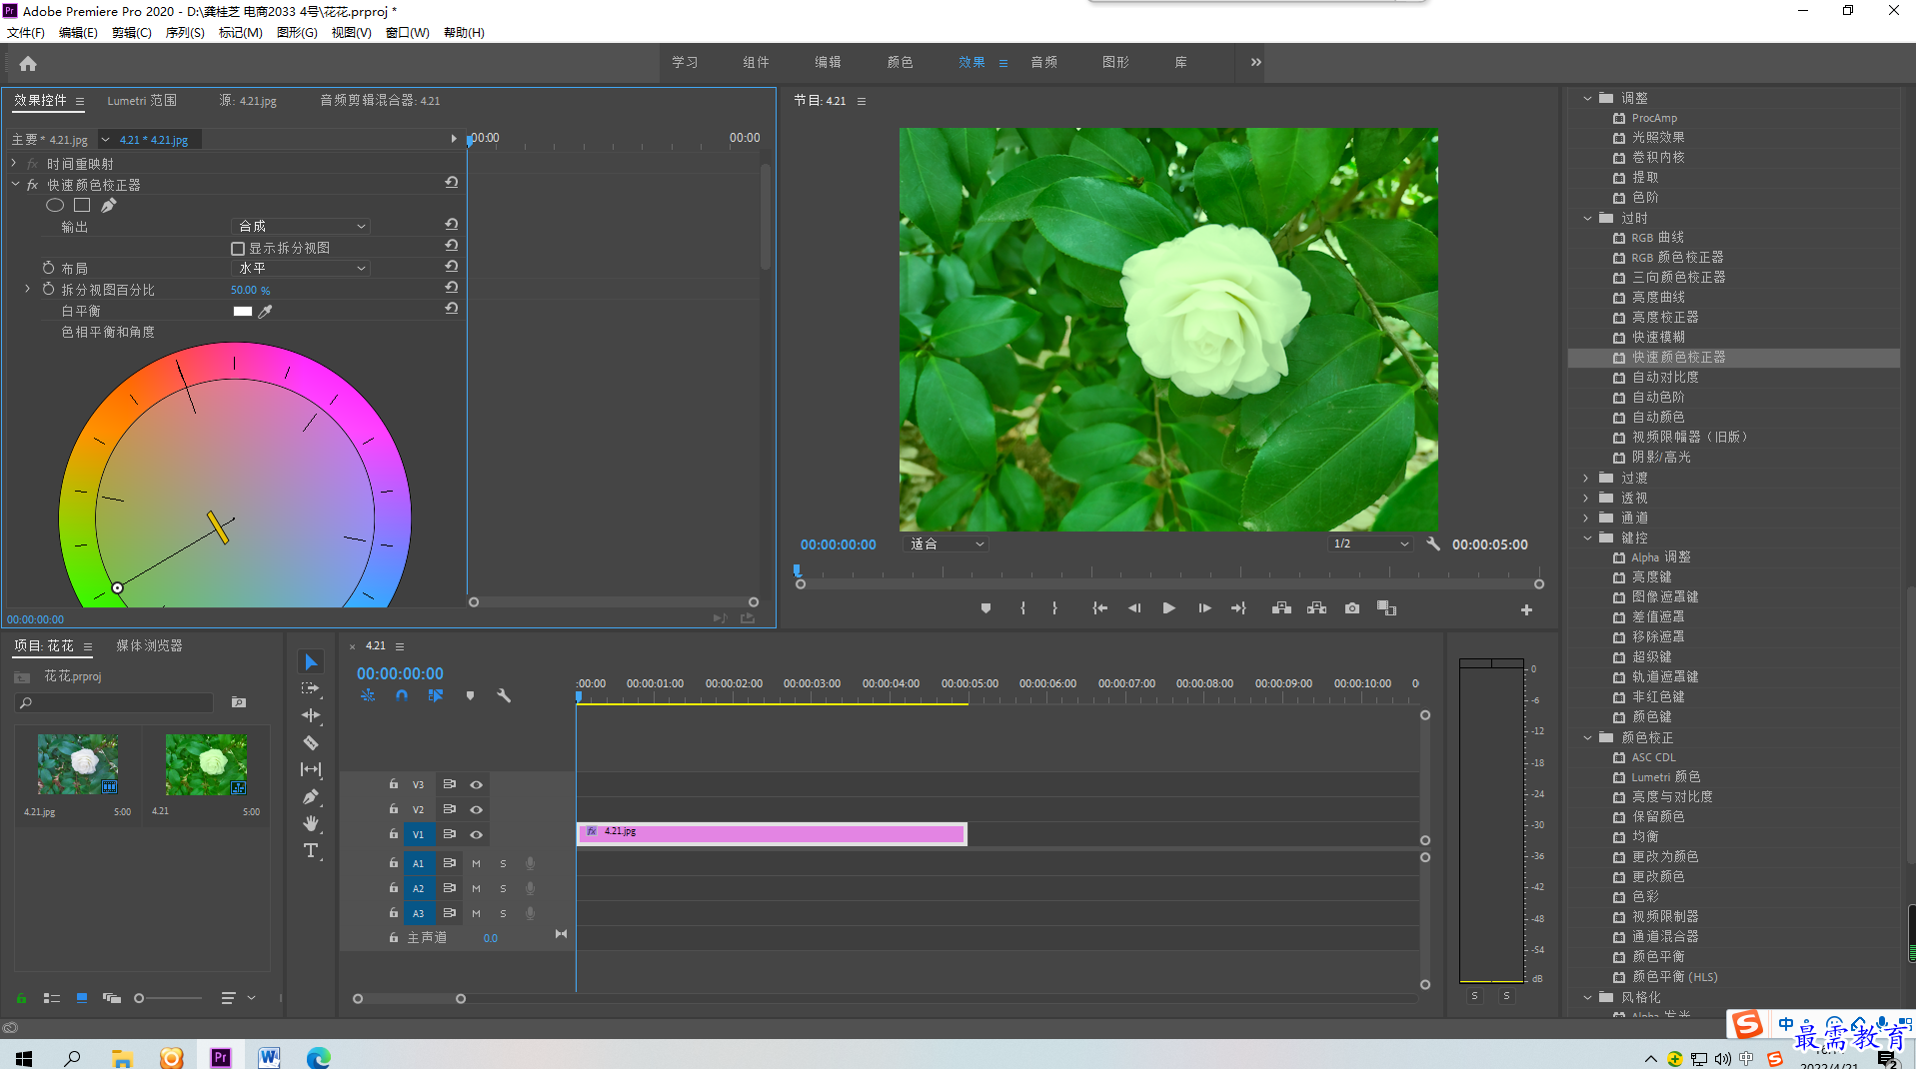Select the Razor tool

(x=311, y=742)
